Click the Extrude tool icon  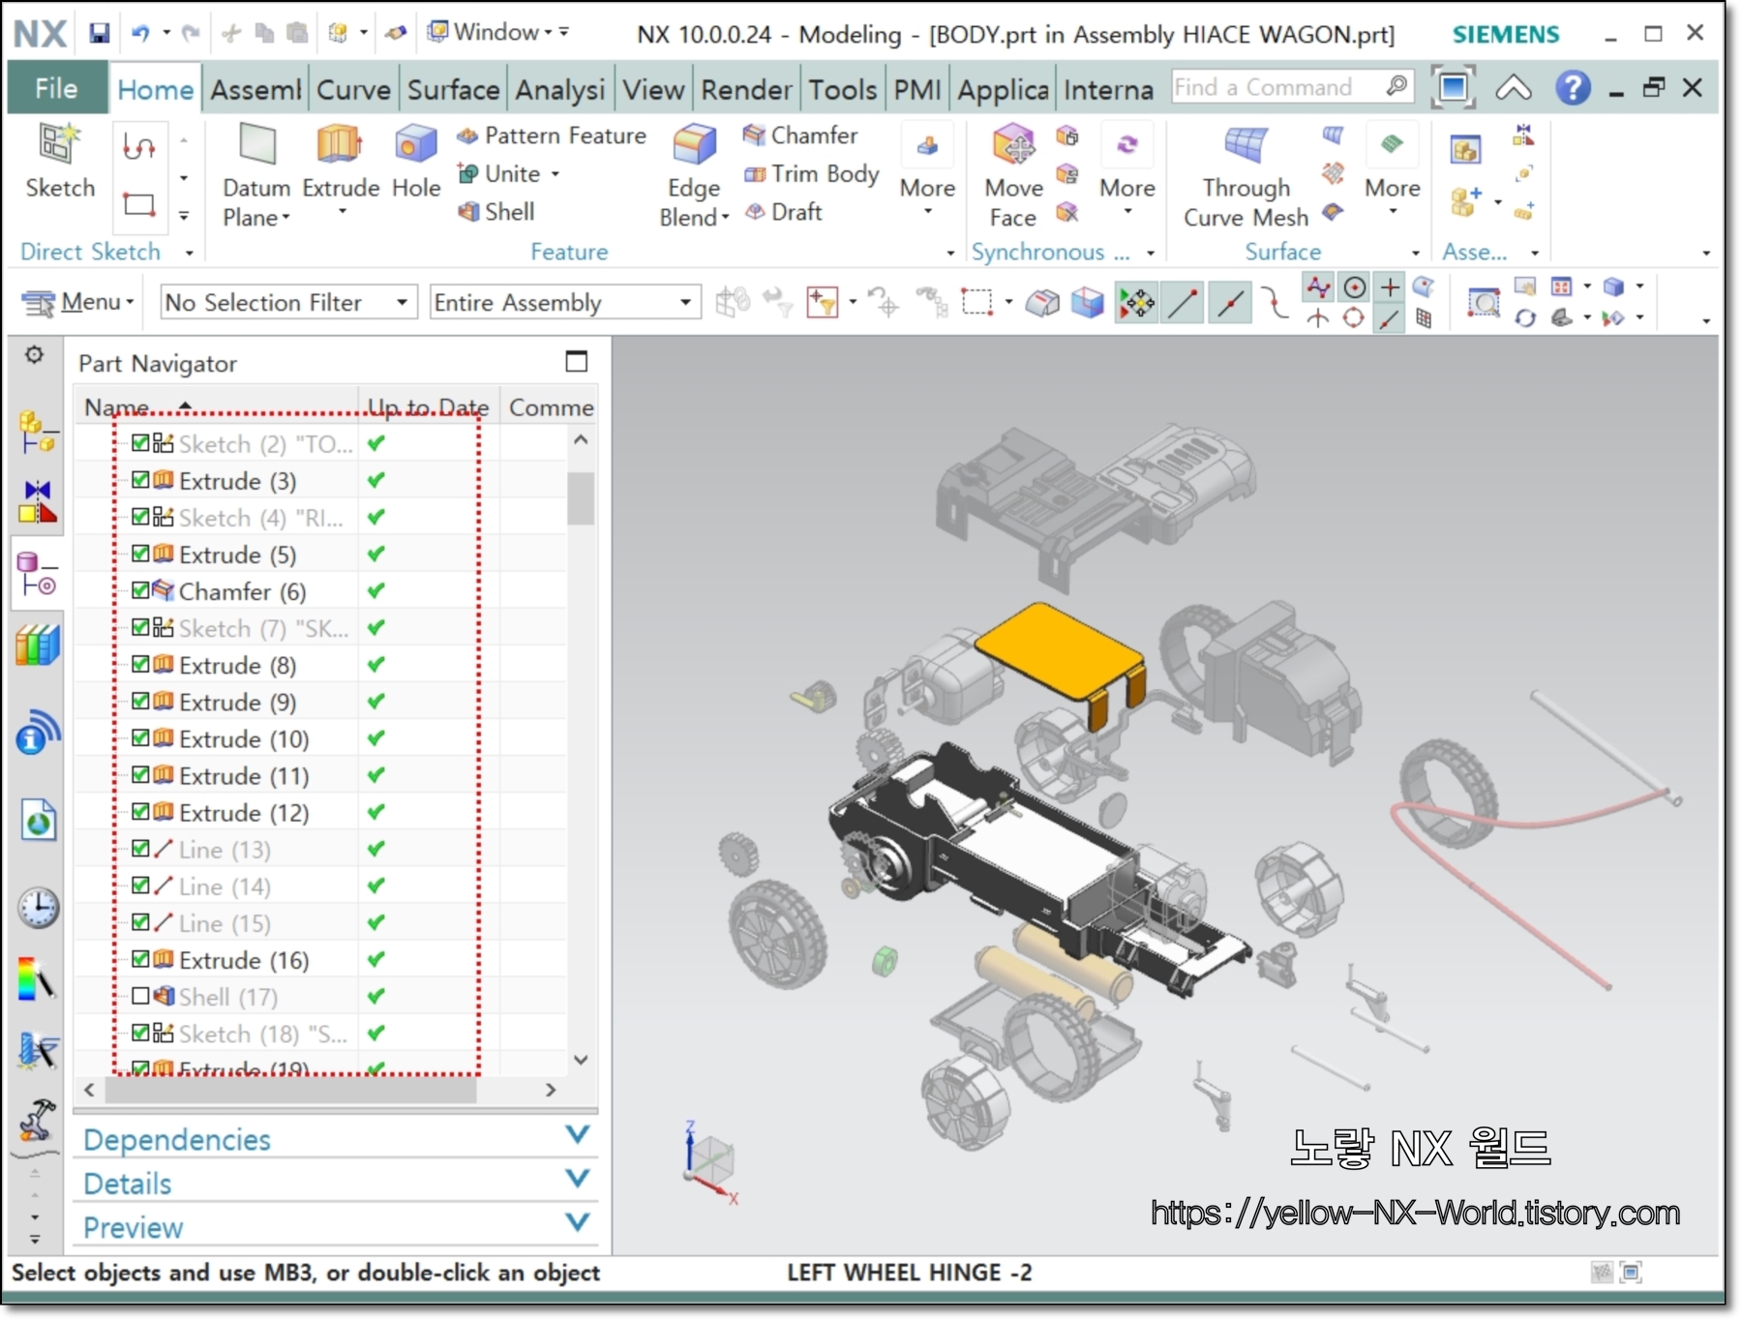(340, 145)
